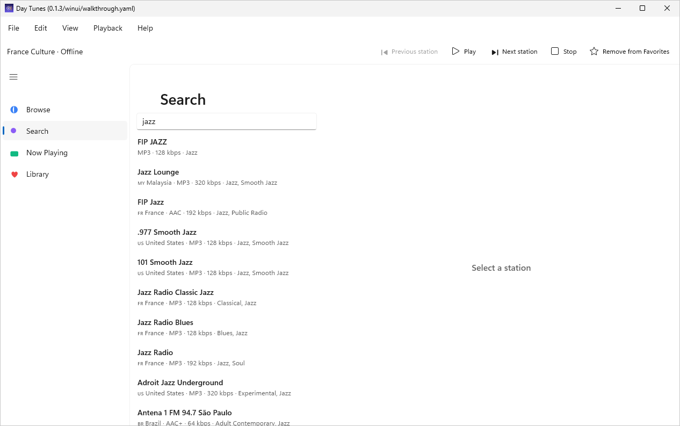
Task: Click the France Culture · Offline status text
Action: point(45,52)
